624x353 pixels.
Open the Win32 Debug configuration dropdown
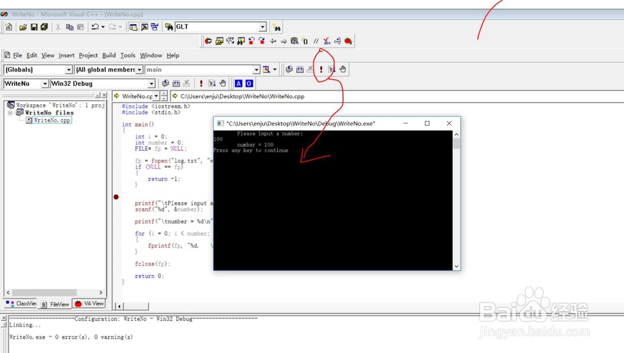151,84
